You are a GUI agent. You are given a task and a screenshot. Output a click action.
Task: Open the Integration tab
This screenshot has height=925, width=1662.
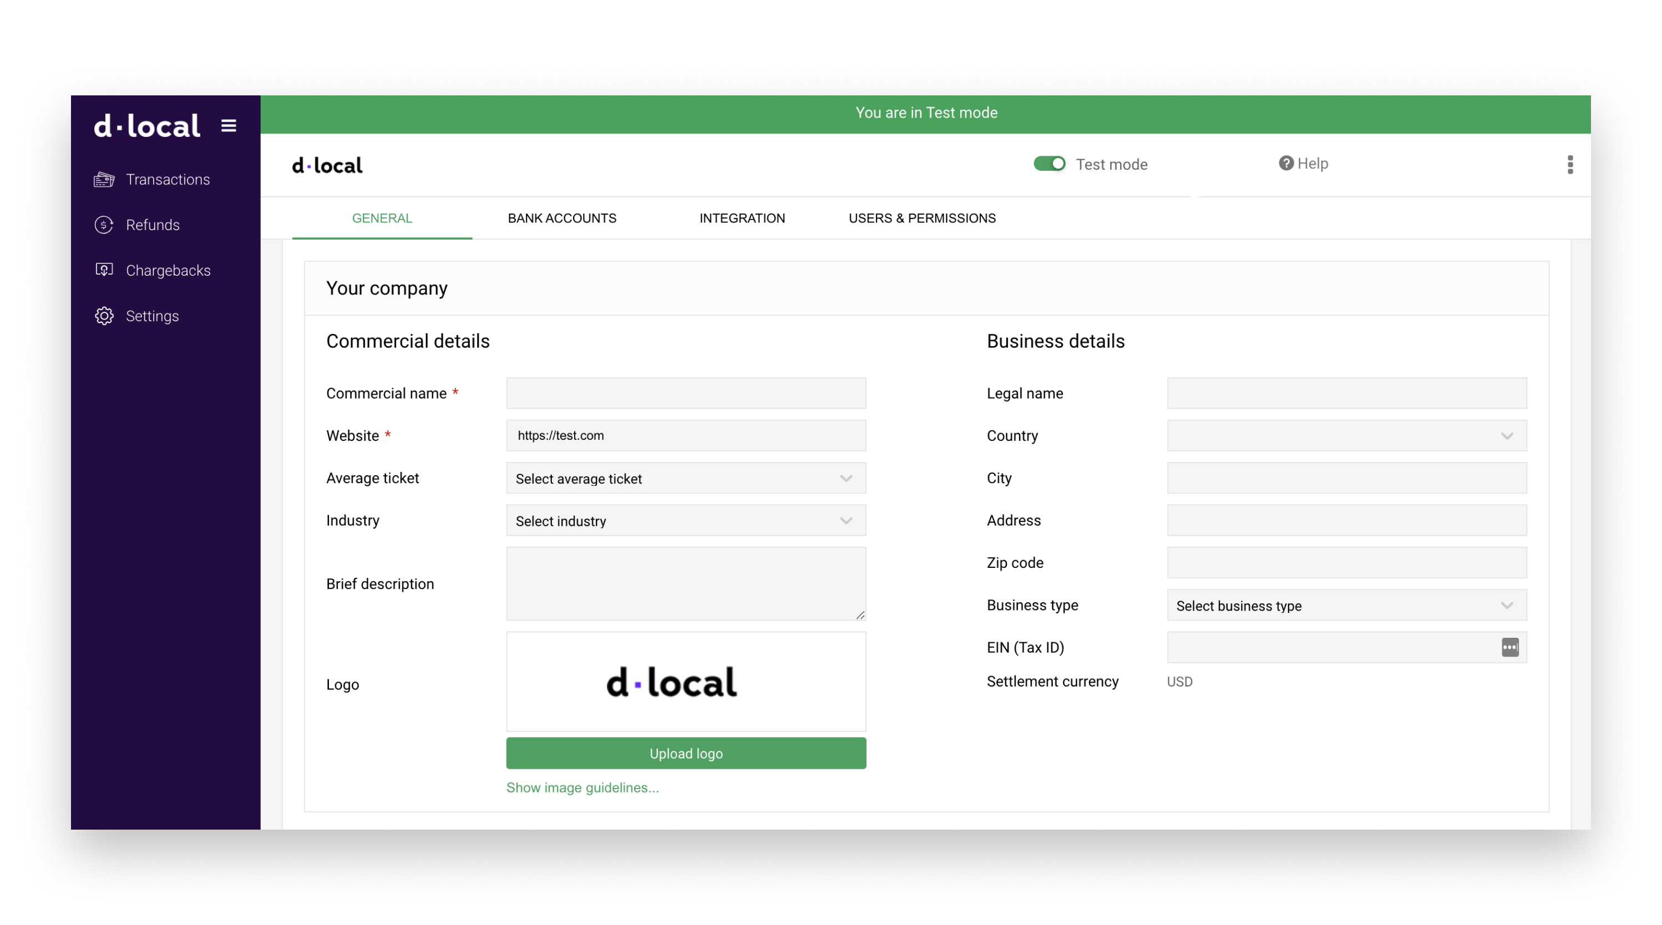coord(742,218)
